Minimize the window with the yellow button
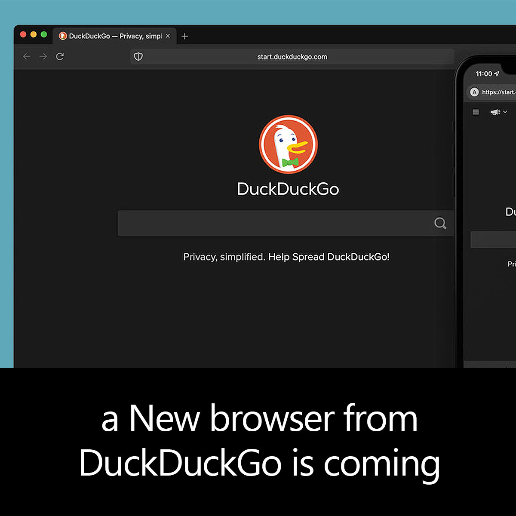Viewport: 516px width, 516px height. click(x=34, y=34)
